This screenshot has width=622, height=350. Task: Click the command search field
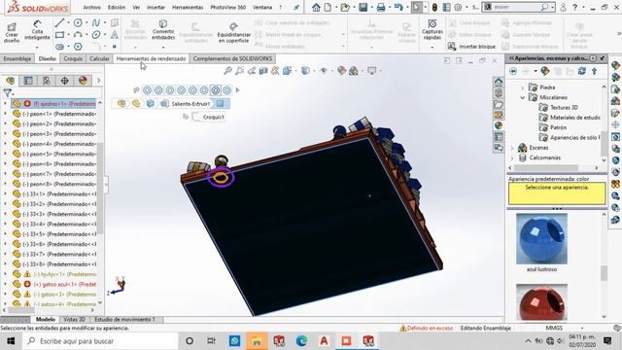coord(518,7)
